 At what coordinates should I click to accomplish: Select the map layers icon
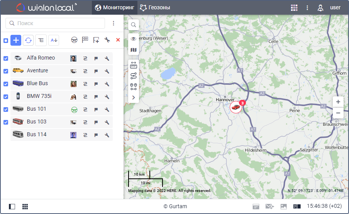click(134, 50)
